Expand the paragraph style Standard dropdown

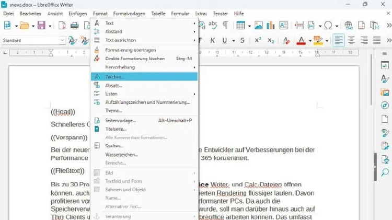click(x=62, y=40)
